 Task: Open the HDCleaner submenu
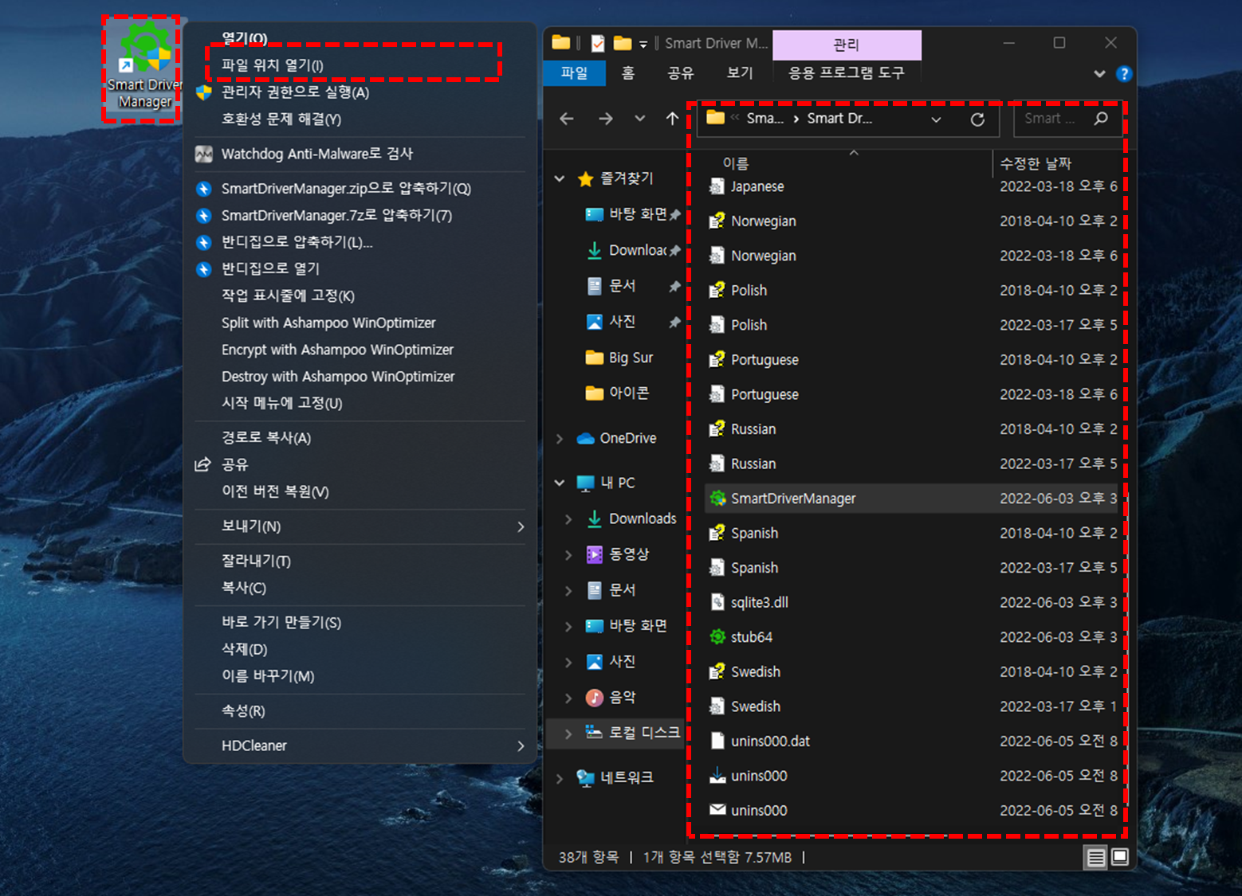tap(360, 746)
